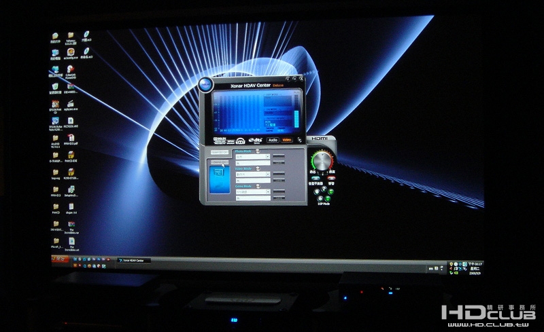
Task: Select The Incredibles.srt subtitle file icon
Action: pos(72,244)
